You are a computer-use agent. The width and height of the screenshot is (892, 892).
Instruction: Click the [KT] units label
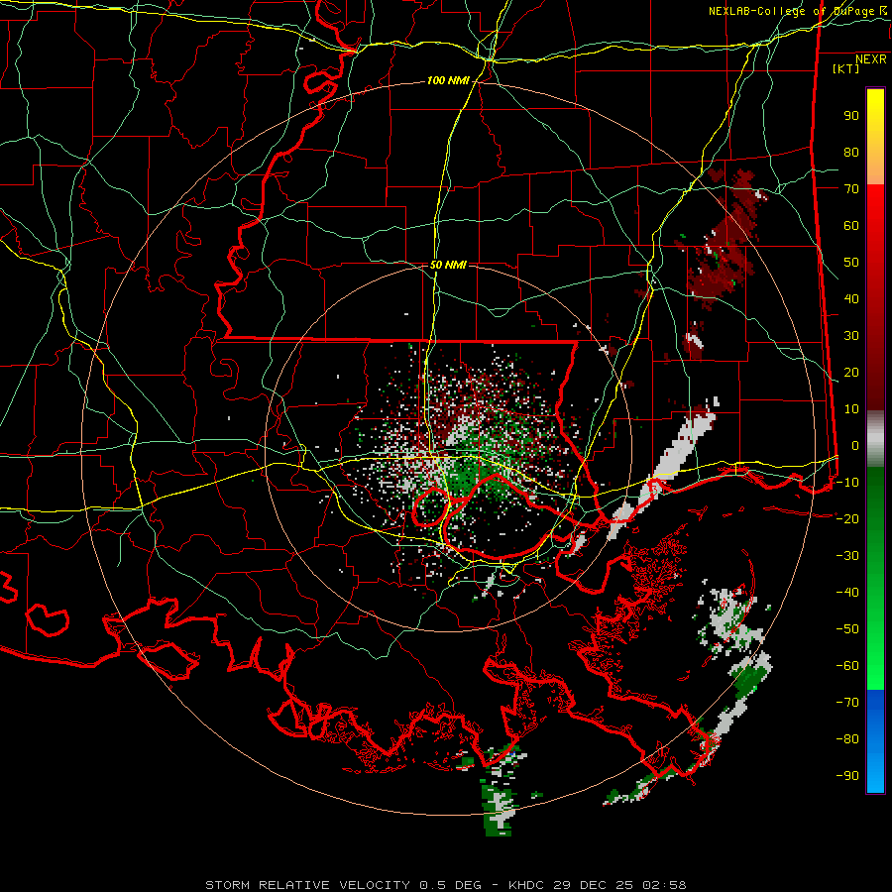(846, 68)
